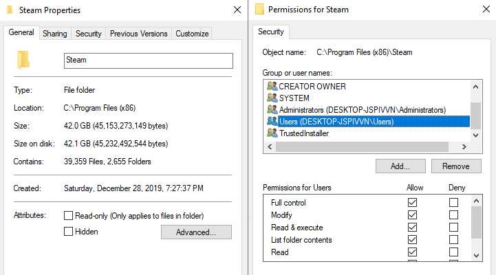Click the created date Saturday, December 28, 2019

click(133, 188)
